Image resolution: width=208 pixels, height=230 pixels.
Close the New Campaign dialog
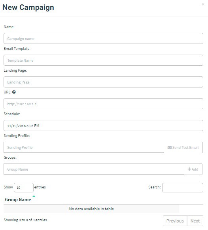coord(203,4)
